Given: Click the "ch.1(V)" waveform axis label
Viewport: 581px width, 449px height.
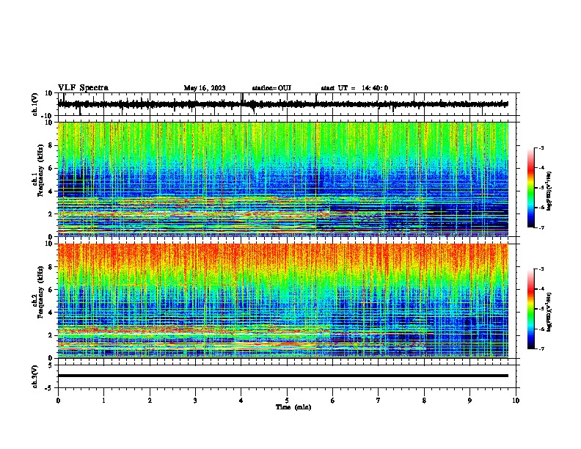Looking at the screenshot, I should [x=35, y=104].
